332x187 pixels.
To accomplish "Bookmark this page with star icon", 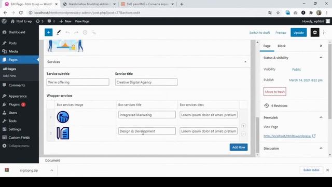I will click(278, 12).
